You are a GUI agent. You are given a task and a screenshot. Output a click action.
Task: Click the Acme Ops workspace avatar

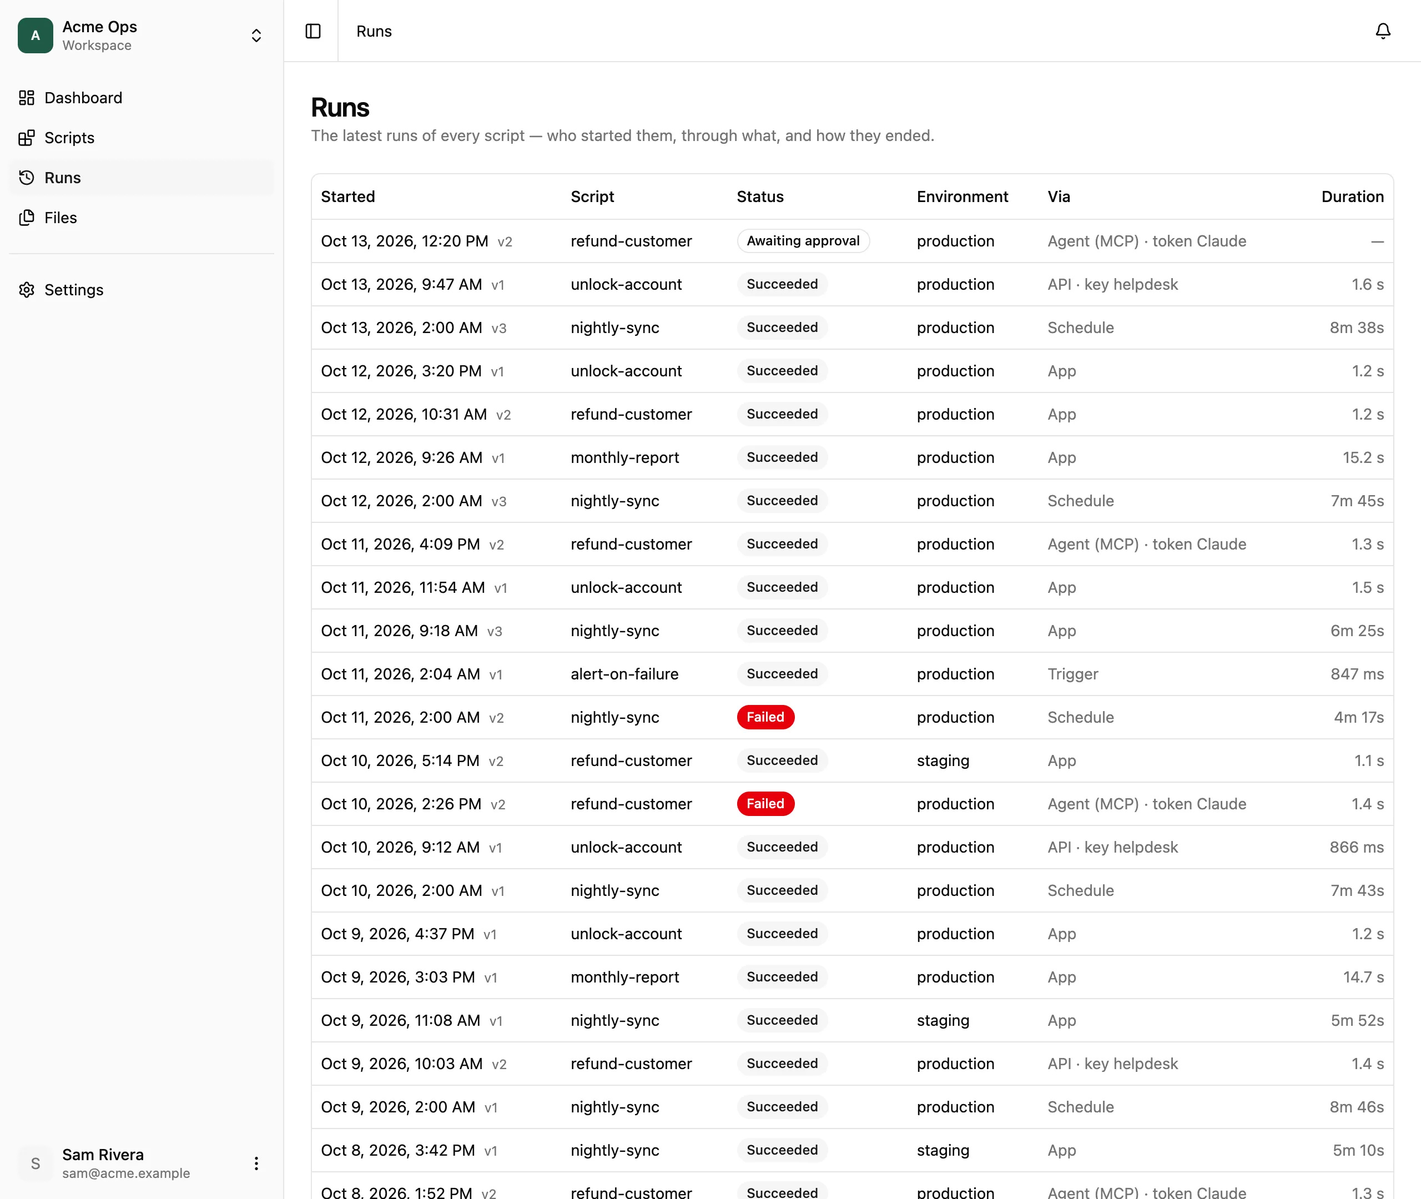36,36
